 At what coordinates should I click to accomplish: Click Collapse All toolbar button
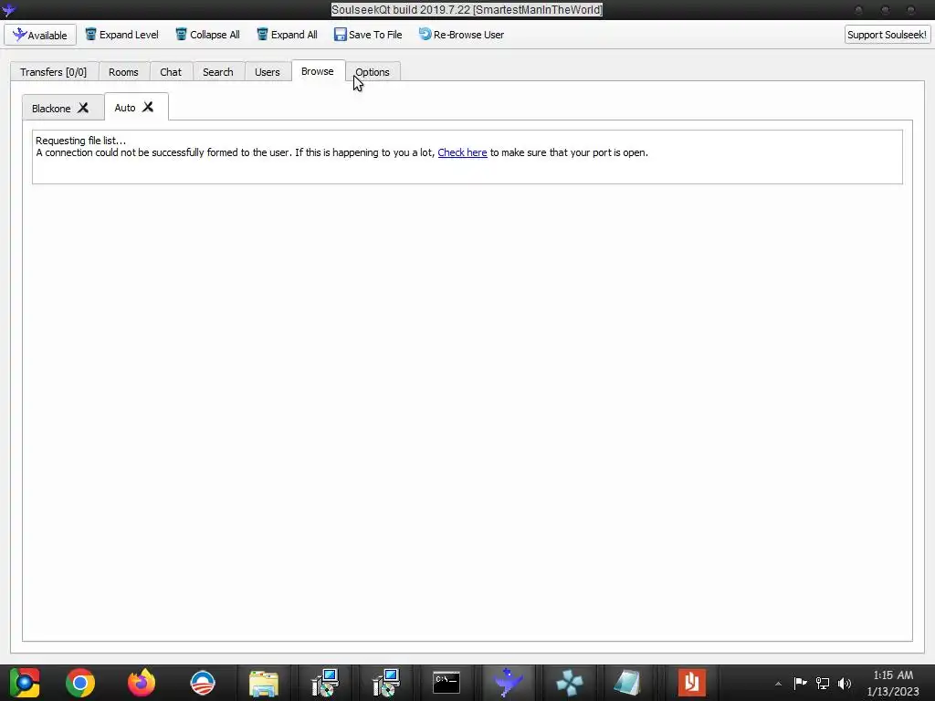pos(207,35)
